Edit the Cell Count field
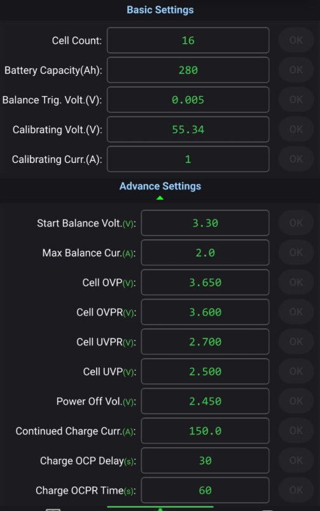The image size is (320, 511). (x=188, y=41)
